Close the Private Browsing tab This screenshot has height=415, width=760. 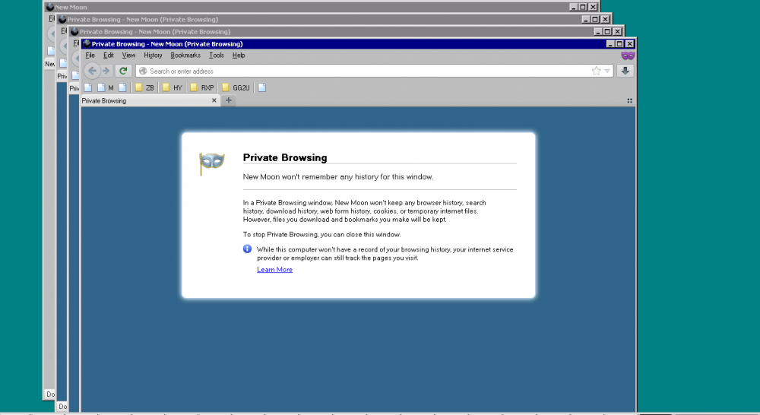pyautogui.click(x=214, y=100)
